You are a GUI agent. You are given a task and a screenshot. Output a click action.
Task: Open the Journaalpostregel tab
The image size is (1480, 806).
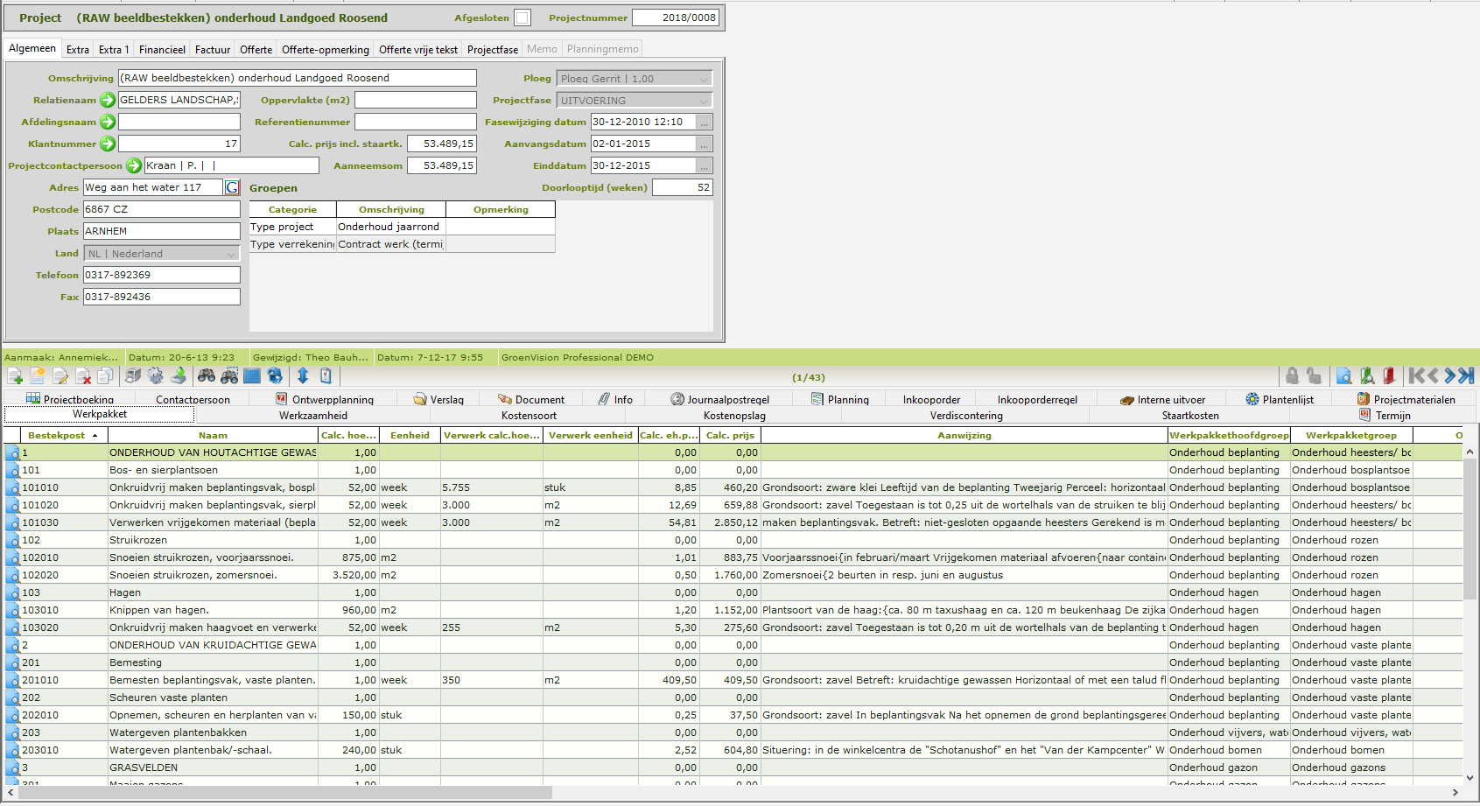pos(720,399)
